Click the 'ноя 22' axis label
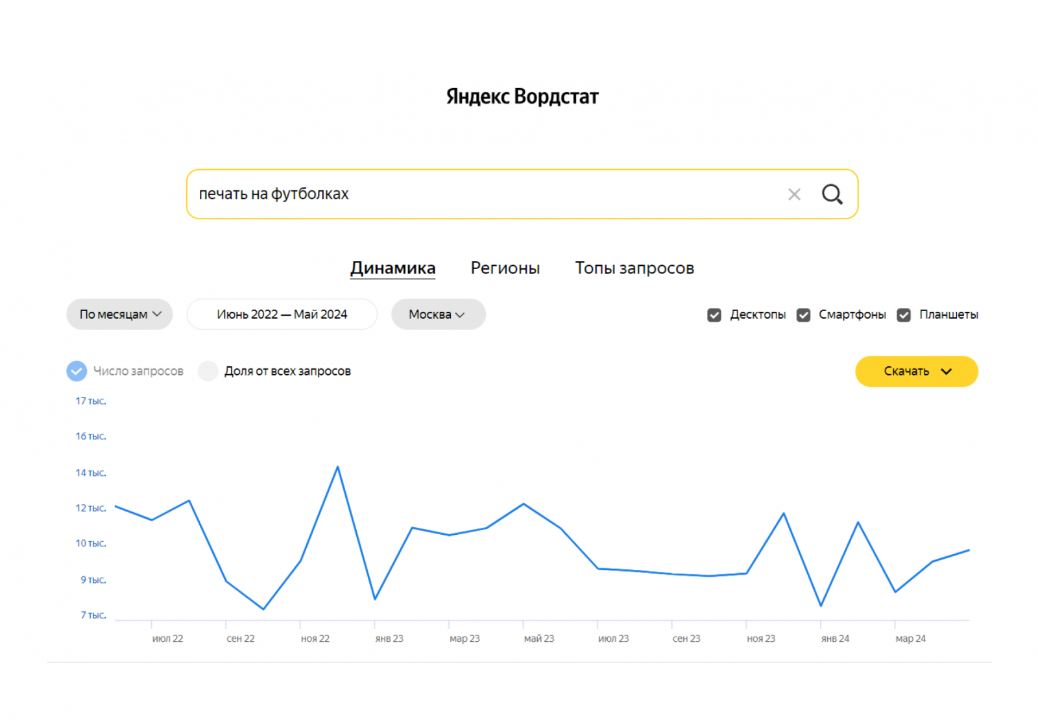This screenshot has height=728, width=1038. point(315,639)
